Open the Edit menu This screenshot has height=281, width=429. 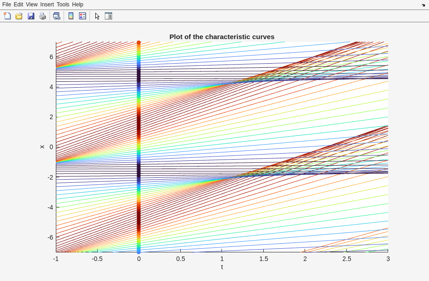click(x=18, y=5)
